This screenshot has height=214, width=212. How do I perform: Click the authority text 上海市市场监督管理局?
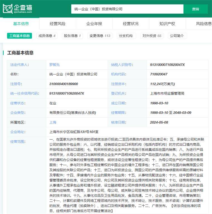point(167,93)
